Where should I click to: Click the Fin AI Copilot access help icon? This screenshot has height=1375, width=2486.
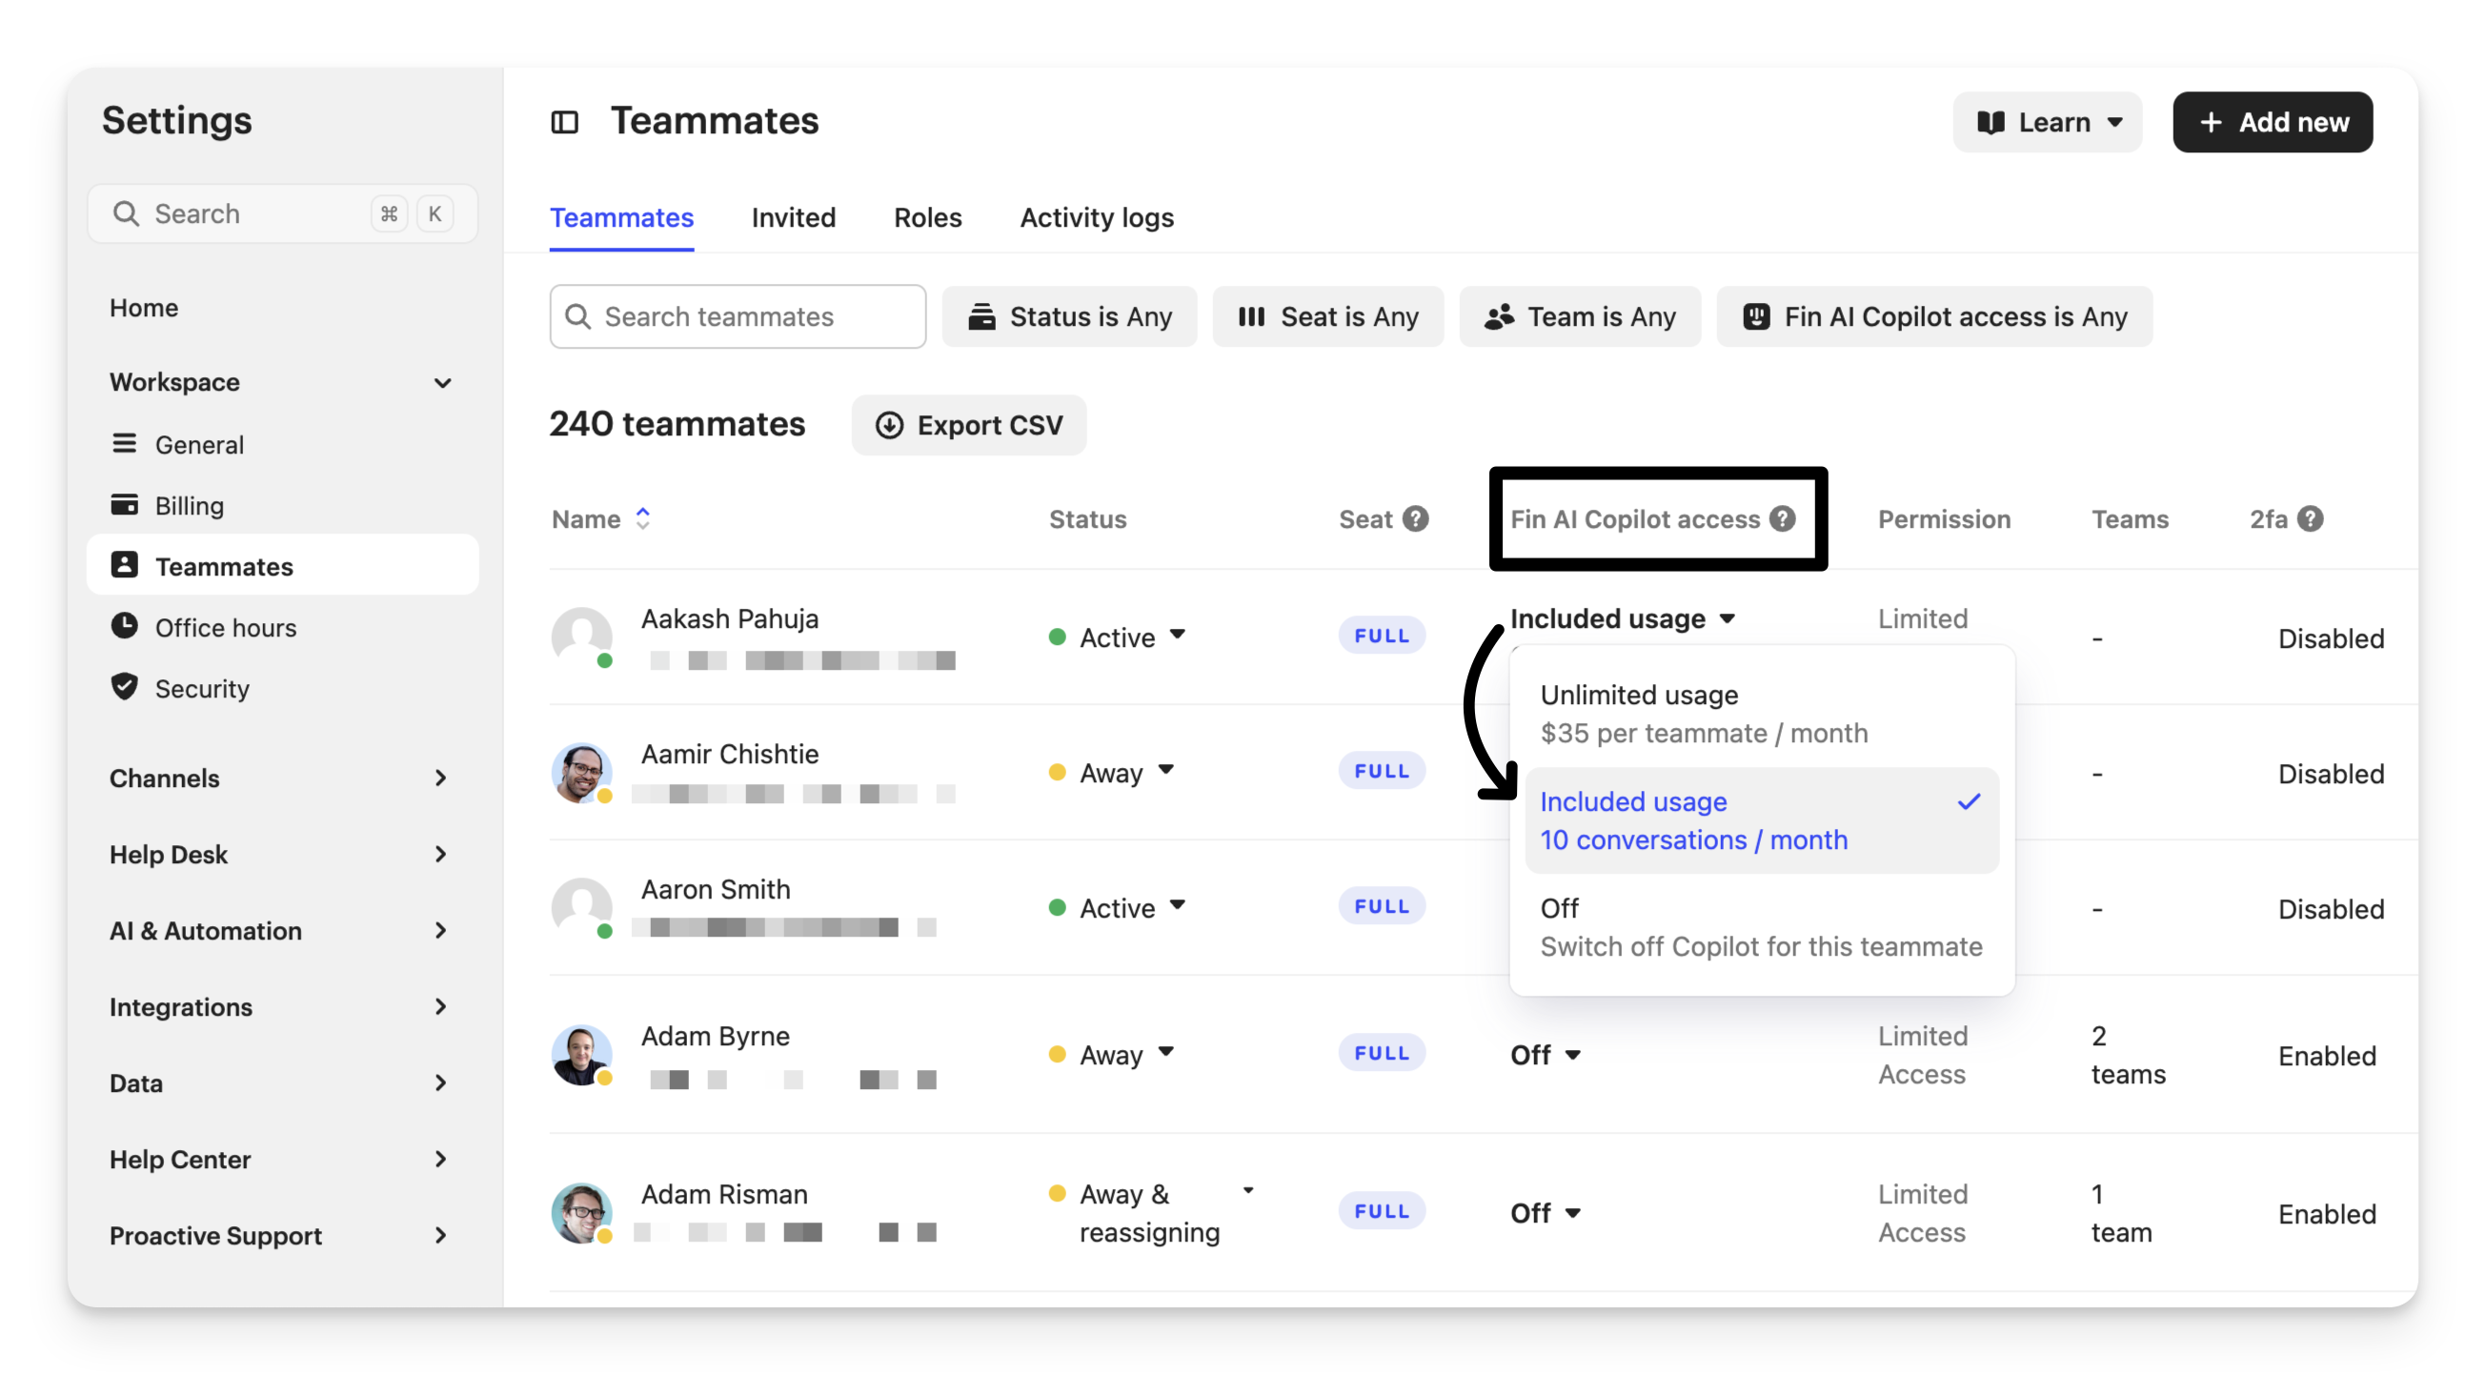click(x=1783, y=519)
